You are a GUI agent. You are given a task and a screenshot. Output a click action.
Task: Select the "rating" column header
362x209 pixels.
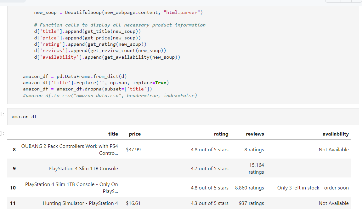(221, 134)
